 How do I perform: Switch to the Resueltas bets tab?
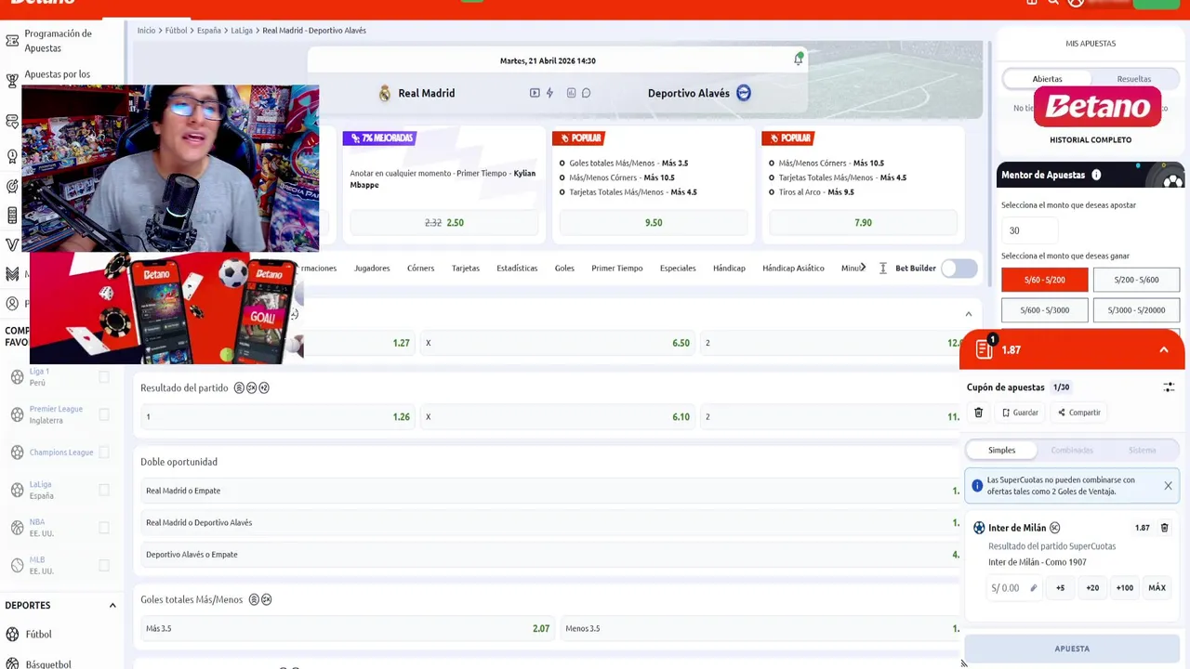pos(1134,79)
